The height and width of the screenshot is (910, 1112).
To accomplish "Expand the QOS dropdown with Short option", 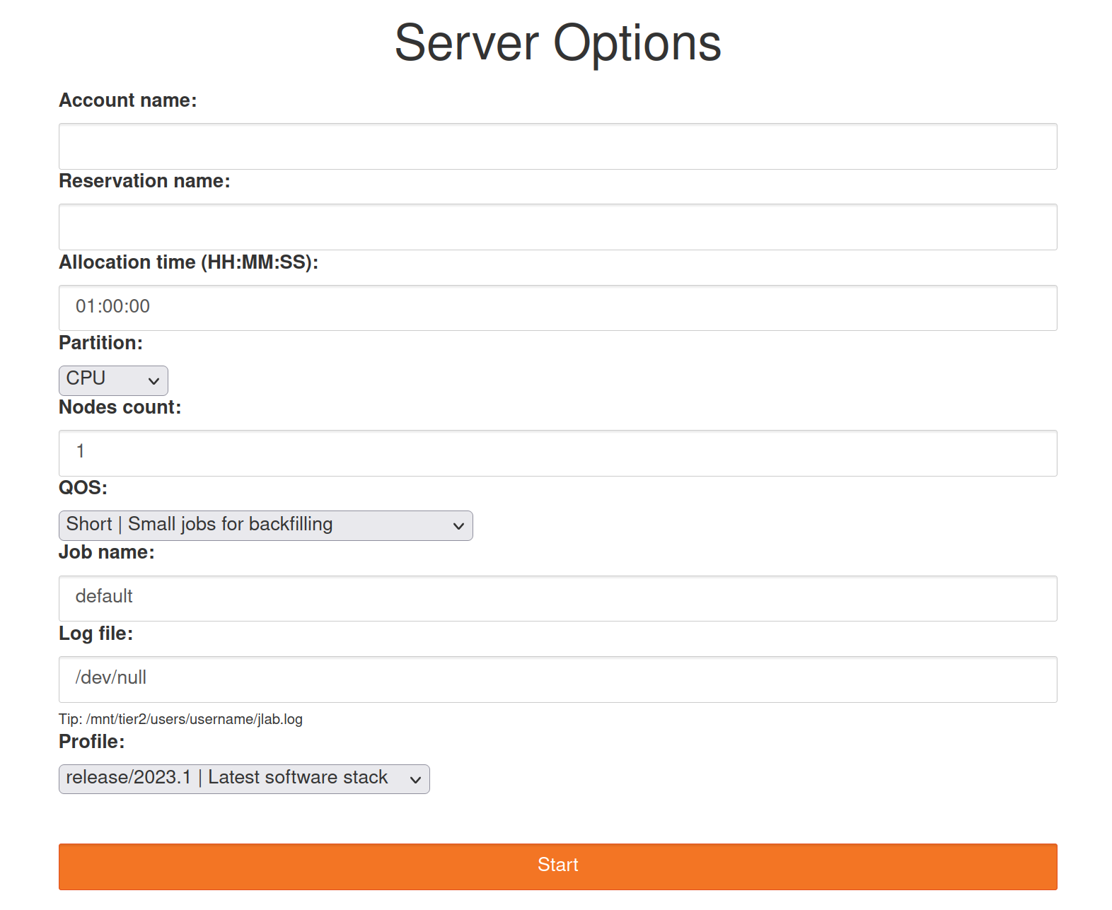I will pyautogui.click(x=265, y=525).
